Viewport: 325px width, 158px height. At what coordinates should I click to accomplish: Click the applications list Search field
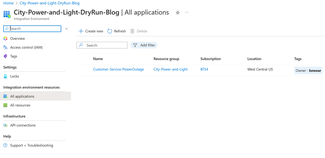coord(102,45)
